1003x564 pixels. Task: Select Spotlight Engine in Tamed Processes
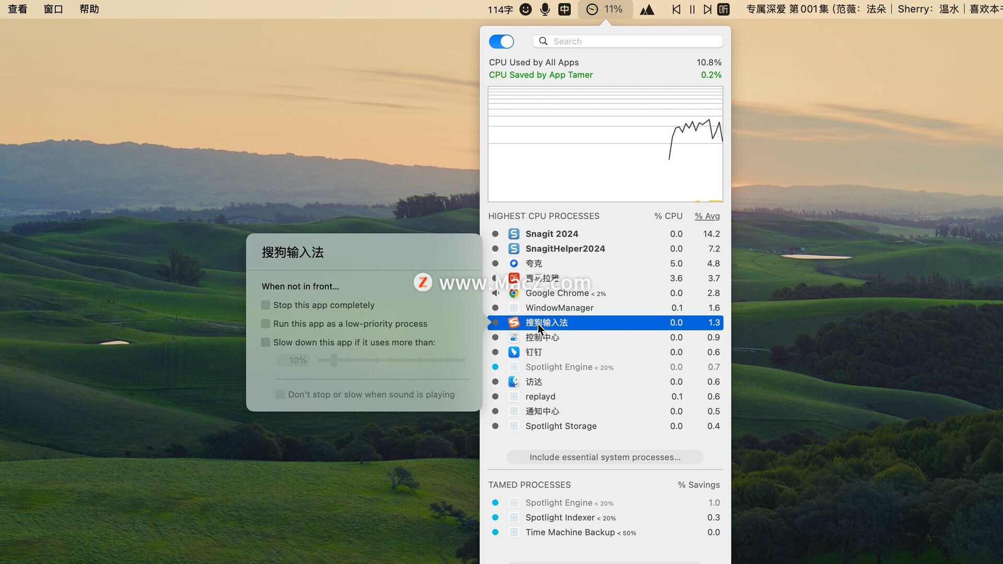(559, 503)
